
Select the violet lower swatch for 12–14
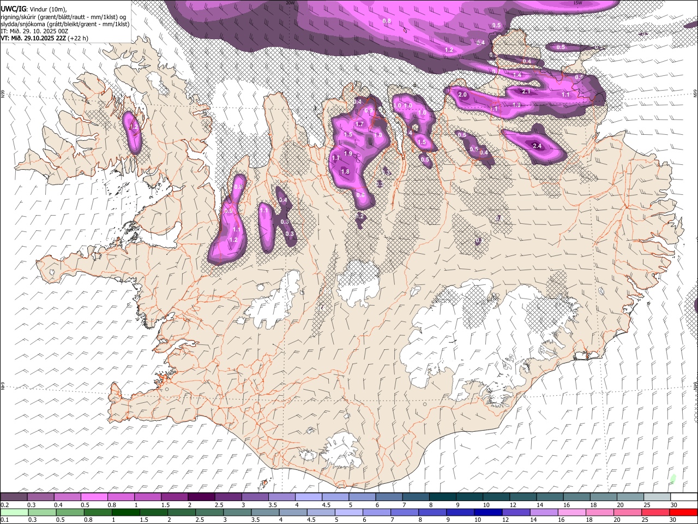coord(516,512)
